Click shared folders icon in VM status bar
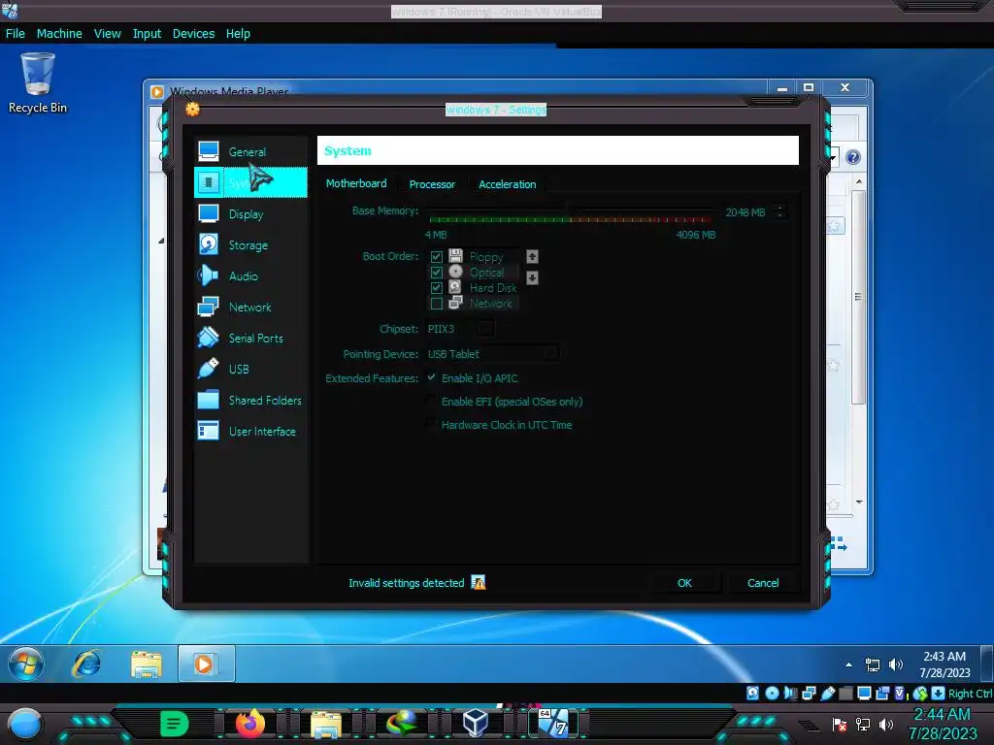The height and width of the screenshot is (745, 994). (x=845, y=693)
